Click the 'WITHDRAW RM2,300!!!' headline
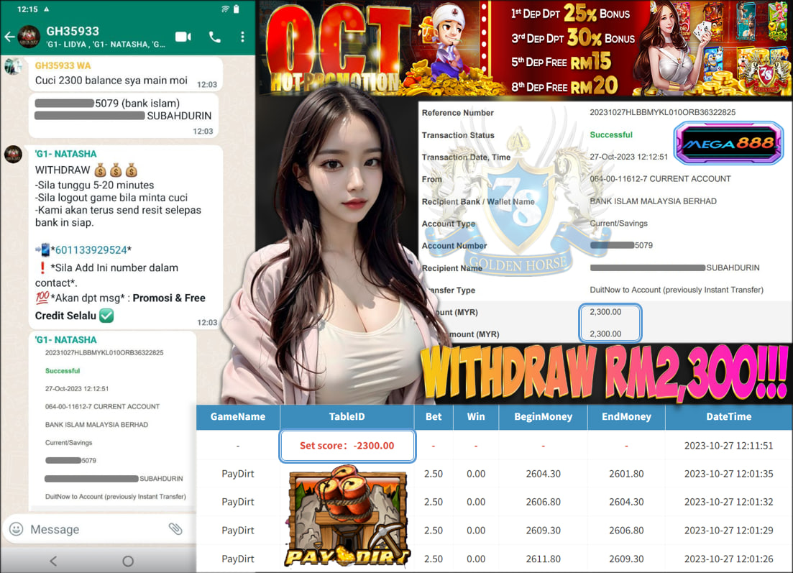The height and width of the screenshot is (573, 793). (x=605, y=373)
